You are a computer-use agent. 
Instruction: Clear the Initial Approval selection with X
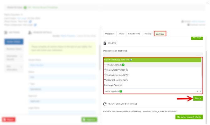[x=197, y=92]
